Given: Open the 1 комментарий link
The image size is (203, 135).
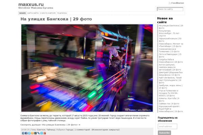Looking at the screenshot, I should (x=82, y=130).
